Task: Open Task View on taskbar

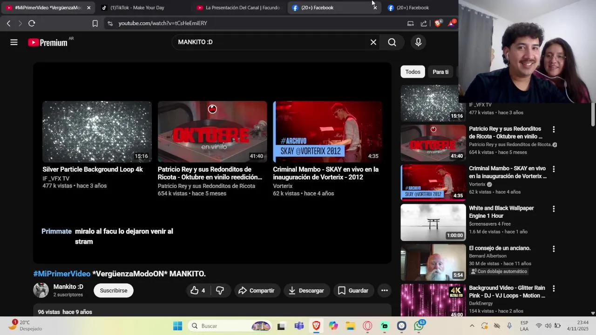Action: (x=281, y=326)
